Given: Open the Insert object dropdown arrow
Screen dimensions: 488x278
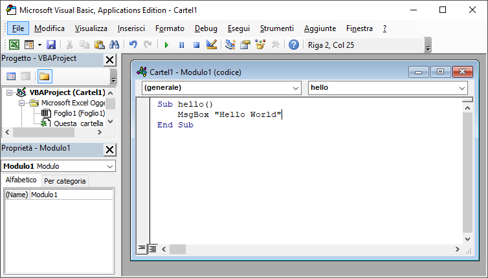Looking at the screenshot, I should (39, 45).
